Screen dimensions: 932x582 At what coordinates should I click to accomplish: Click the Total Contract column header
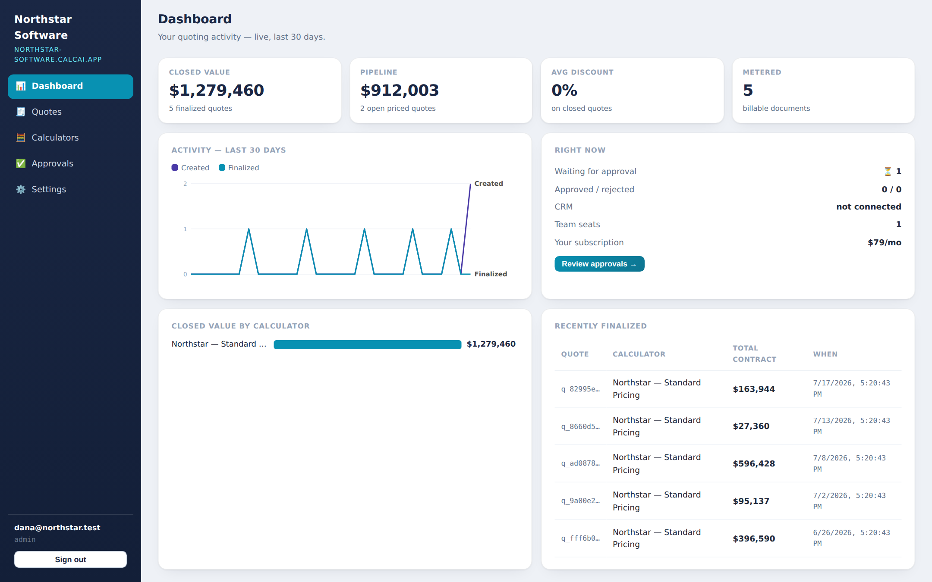(x=754, y=354)
